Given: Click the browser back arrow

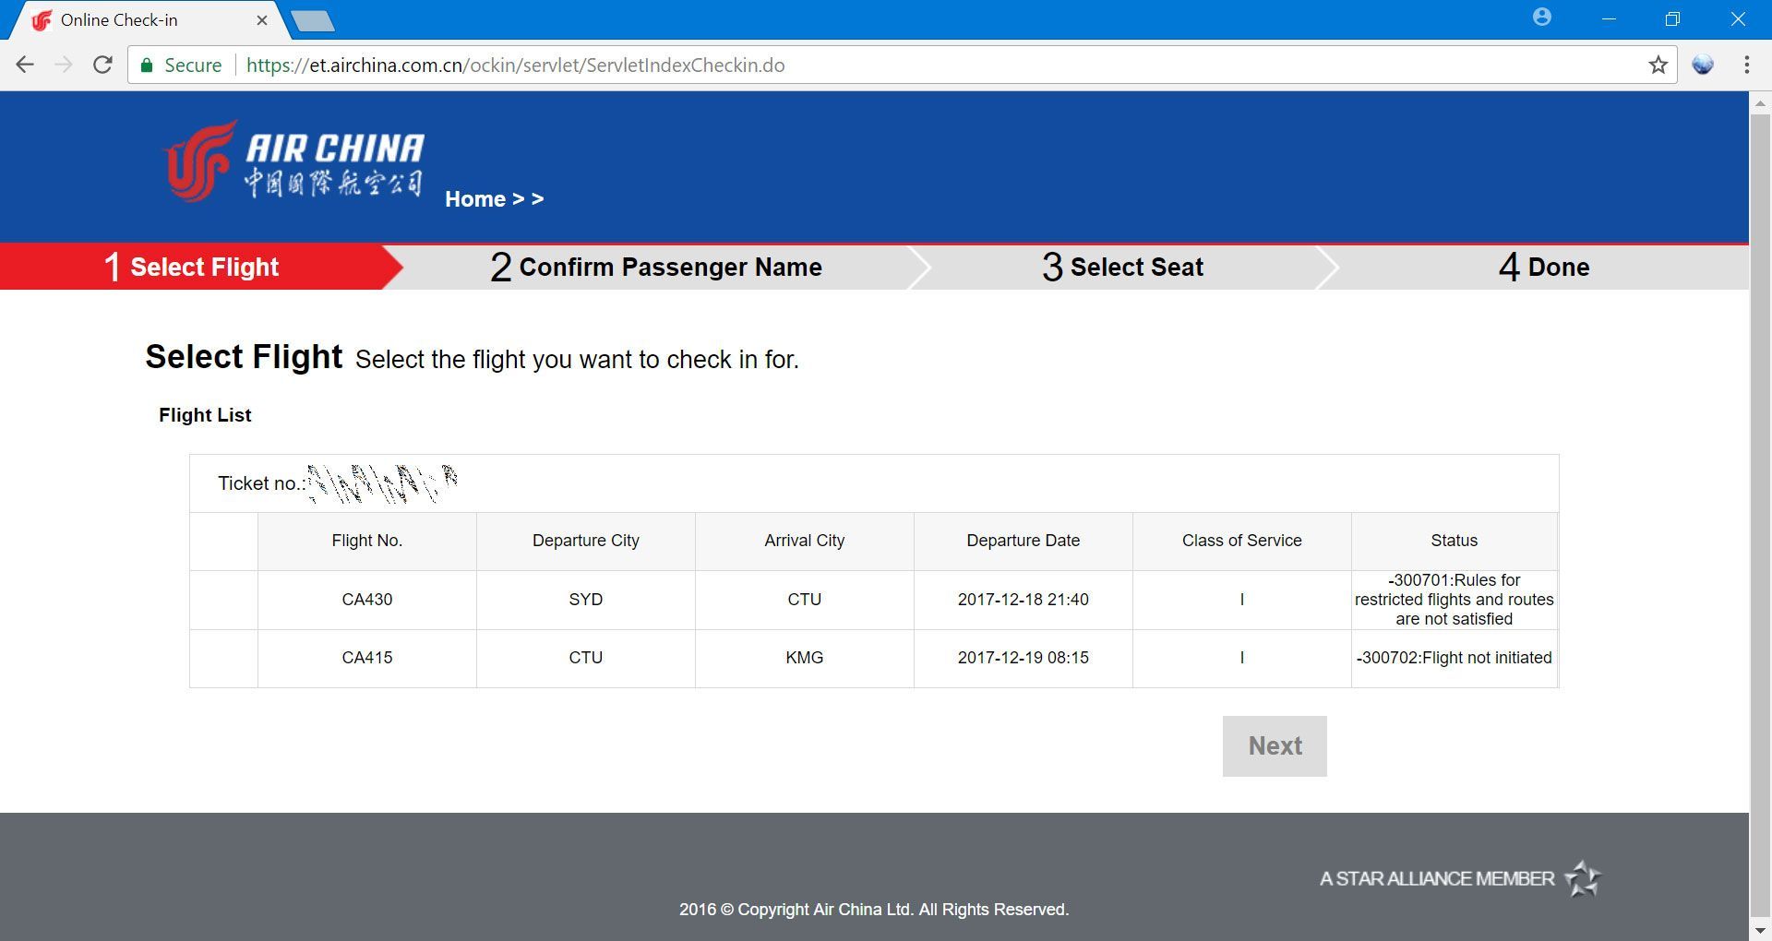Looking at the screenshot, I should coord(25,65).
